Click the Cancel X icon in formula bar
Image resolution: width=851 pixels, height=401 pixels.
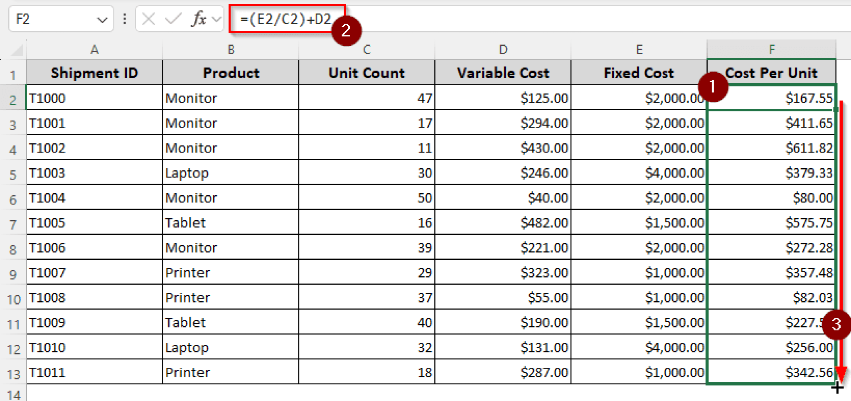coord(148,19)
